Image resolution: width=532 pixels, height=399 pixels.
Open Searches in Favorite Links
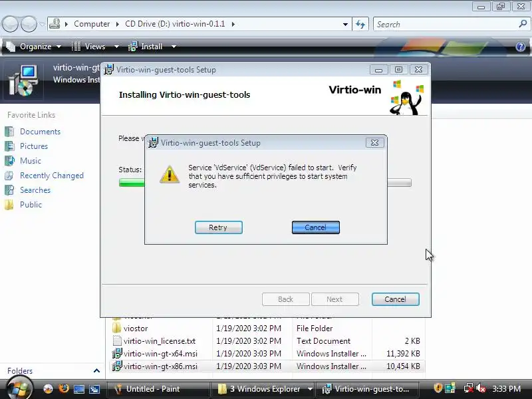tap(35, 190)
